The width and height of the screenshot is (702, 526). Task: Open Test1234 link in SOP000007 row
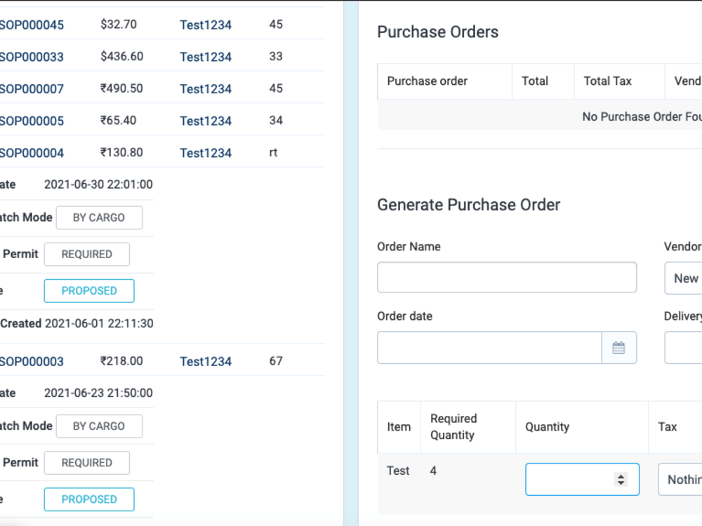pos(206,88)
